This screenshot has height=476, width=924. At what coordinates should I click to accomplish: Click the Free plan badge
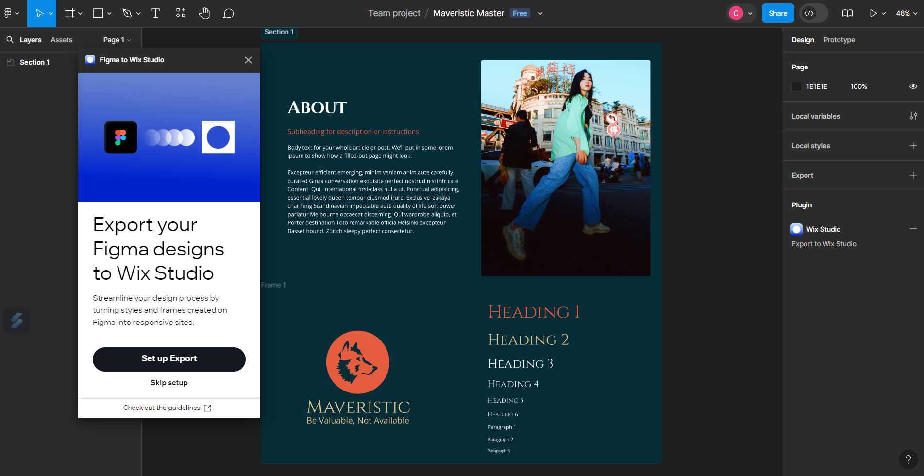tap(520, 13)
